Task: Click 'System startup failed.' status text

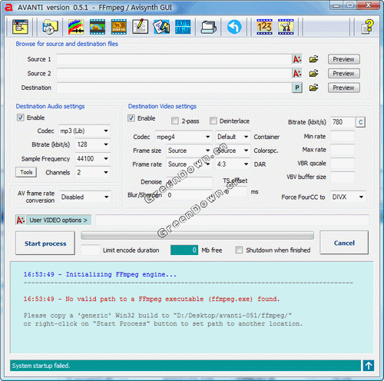Action: coord(41,366)
